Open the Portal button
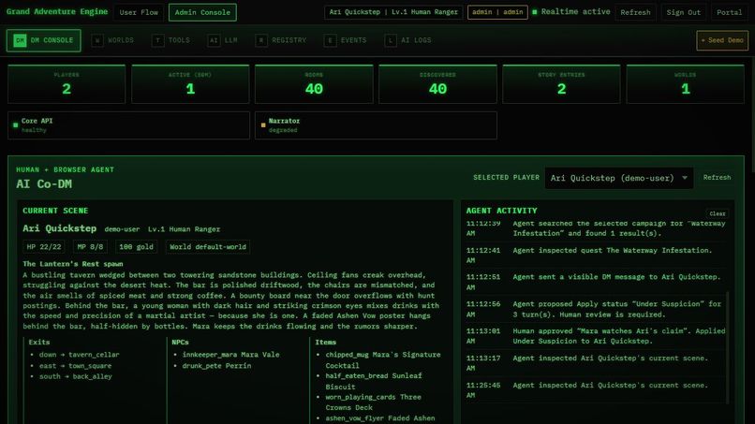 (730, 12)
